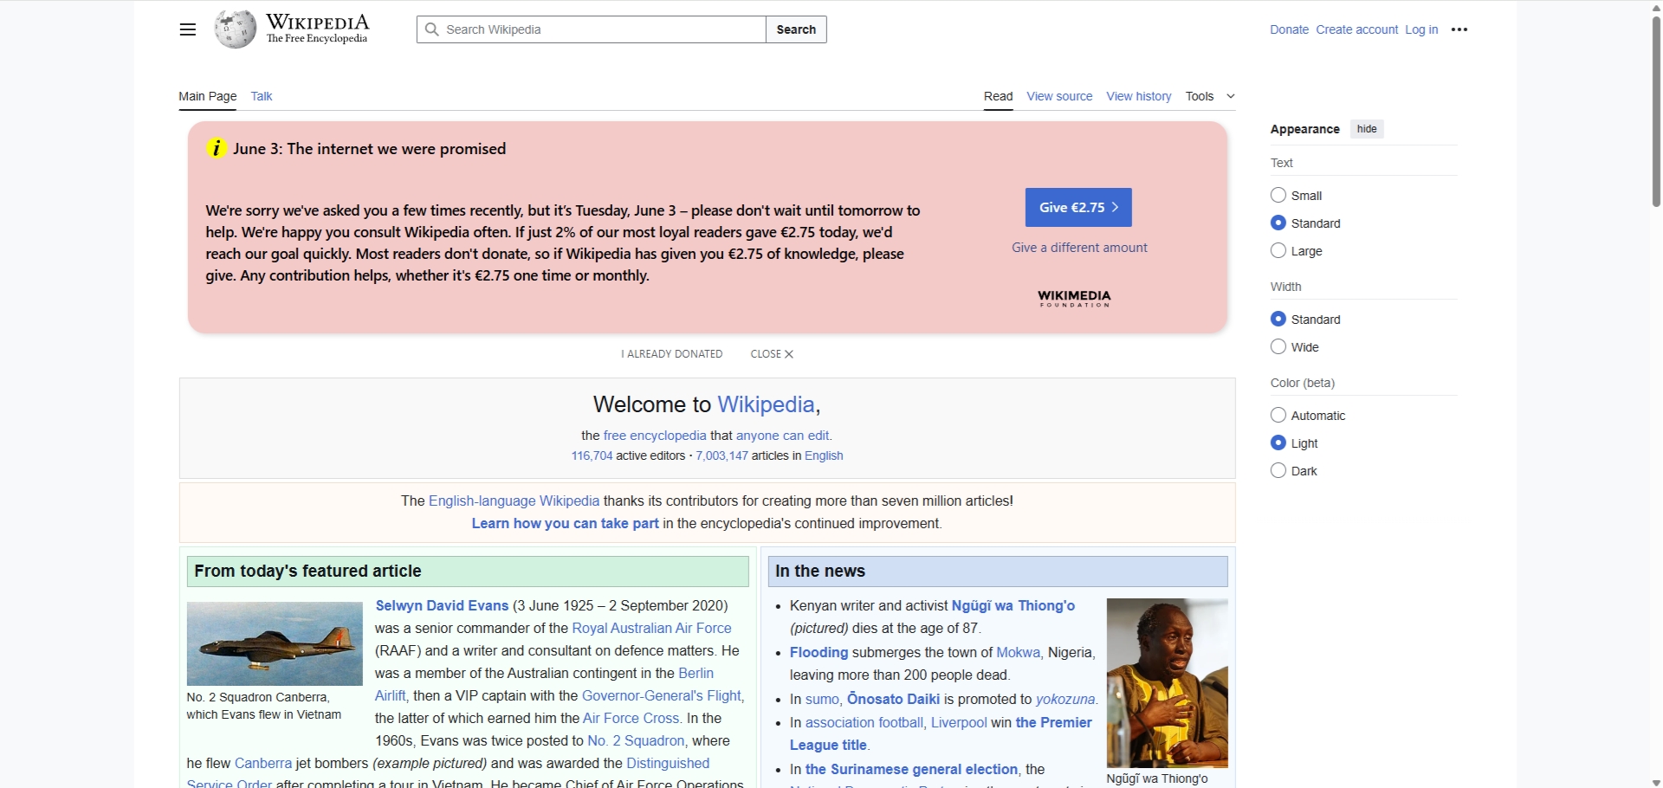The height and width of the screenshot is (788, 1663).
Task: Select Small text size
Action: [1278, 195]
